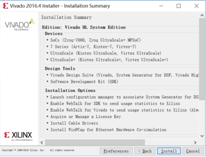Click the Xilinx icon in title bar

coord(6,6)
